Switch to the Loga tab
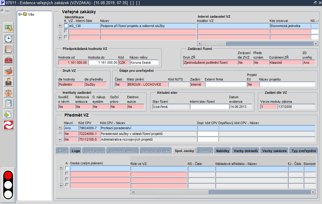Viewport: 322px width, 204px height. coord(76,151)
